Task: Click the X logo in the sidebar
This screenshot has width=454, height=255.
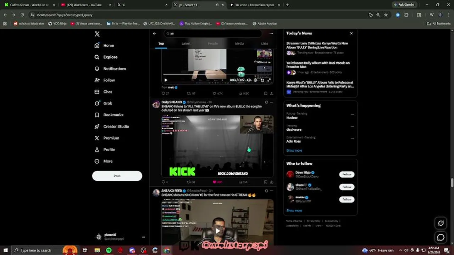Action: pyautogui.click(x=97, y=34)
